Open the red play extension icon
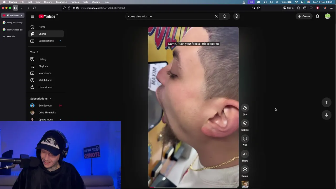The width and height of the screenshot is (336, 189). [x=318, y=8]
